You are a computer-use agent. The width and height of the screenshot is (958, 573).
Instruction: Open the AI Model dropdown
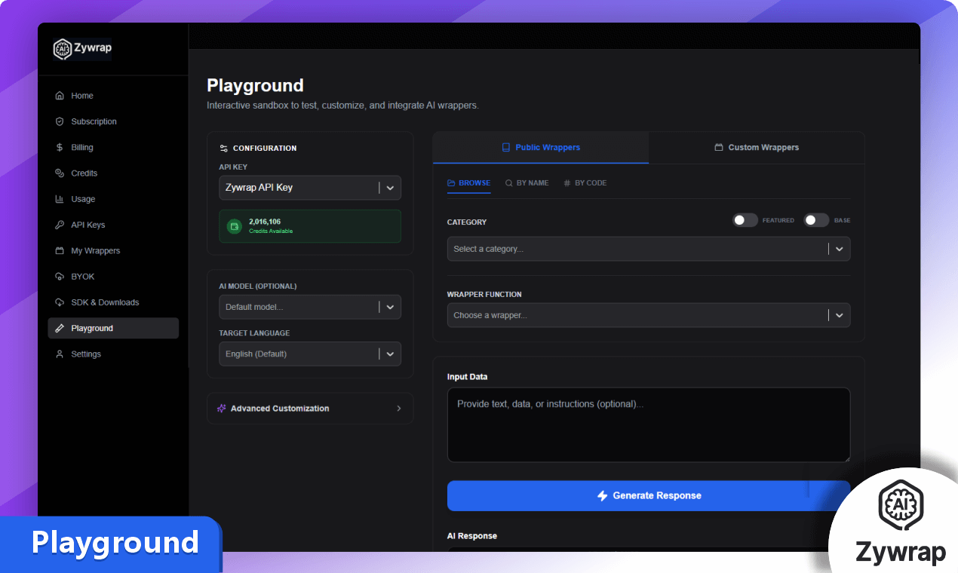click(310, 307)
